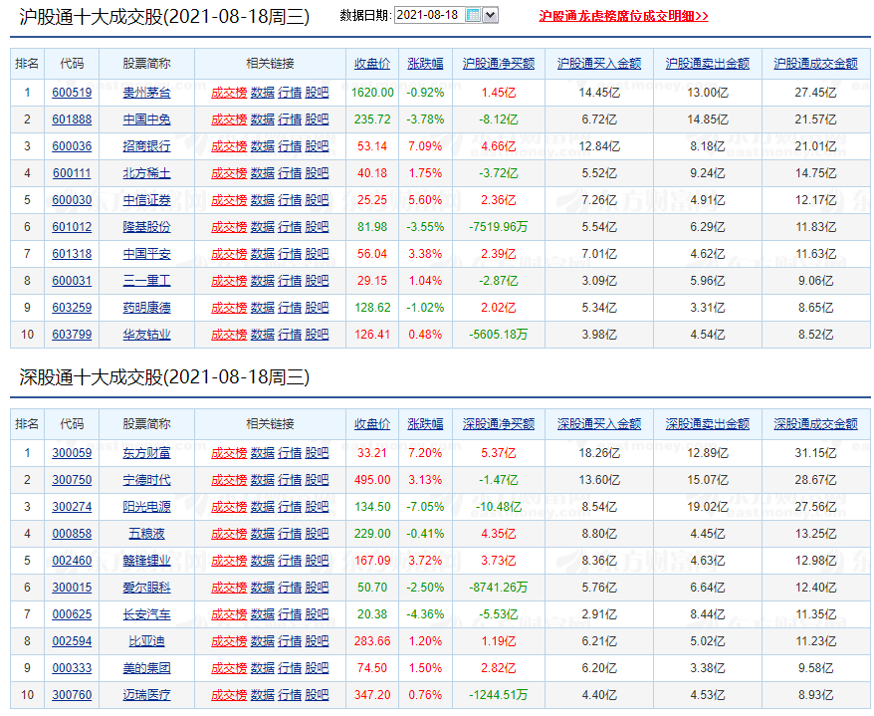
Task: Sort by 深股通成交金额 column header
Action: (x=815, y=424)
